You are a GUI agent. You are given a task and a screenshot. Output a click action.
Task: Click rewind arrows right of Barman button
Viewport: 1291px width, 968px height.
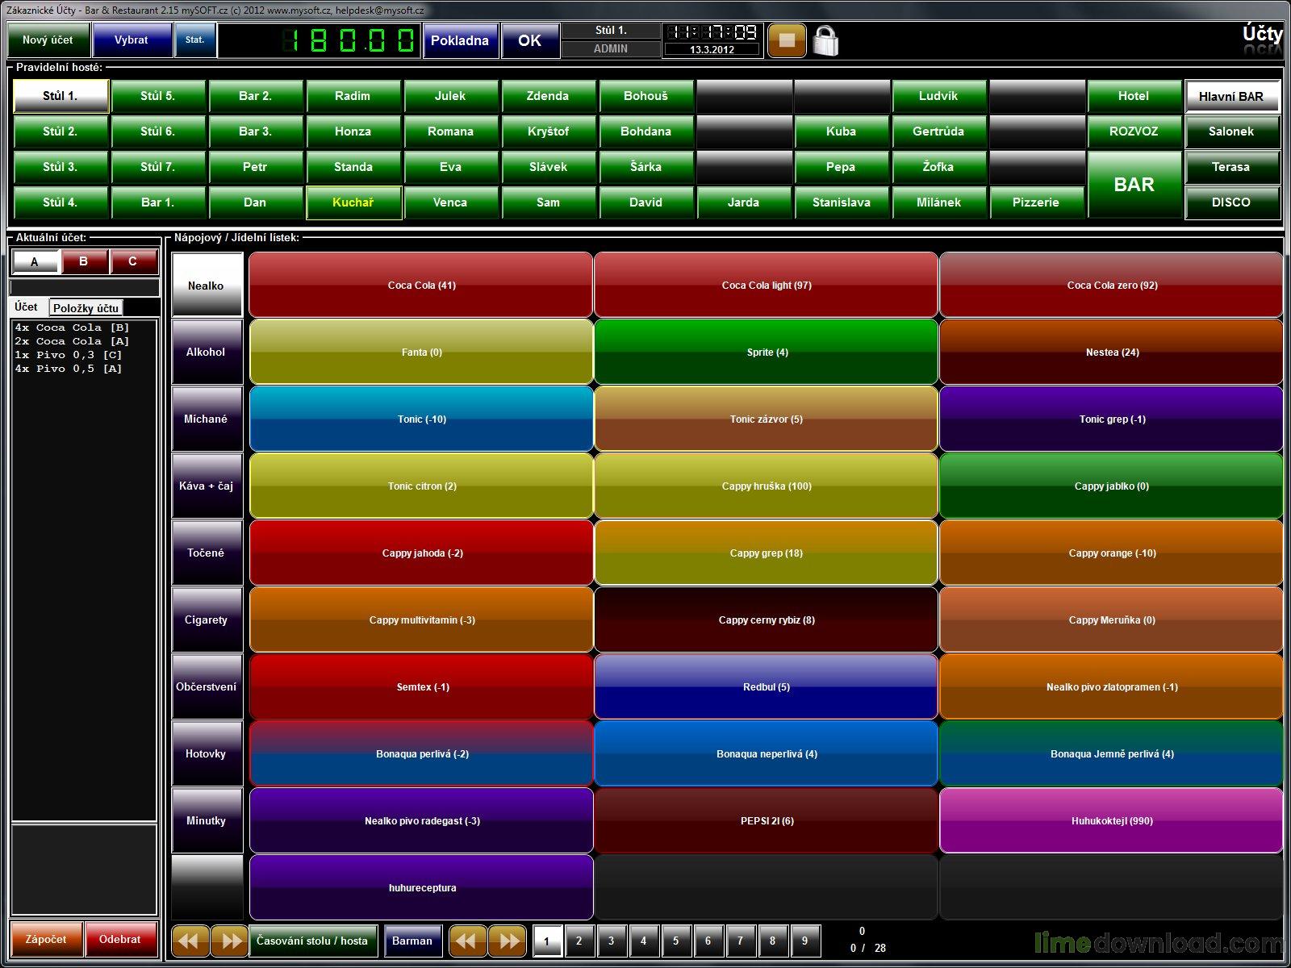tap(467, 941)
